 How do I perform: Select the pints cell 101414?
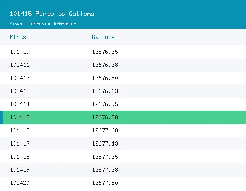[20, 104]
